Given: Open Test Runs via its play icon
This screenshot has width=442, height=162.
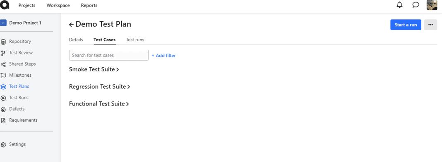Looking at the screenshot, I should point(3,98).
